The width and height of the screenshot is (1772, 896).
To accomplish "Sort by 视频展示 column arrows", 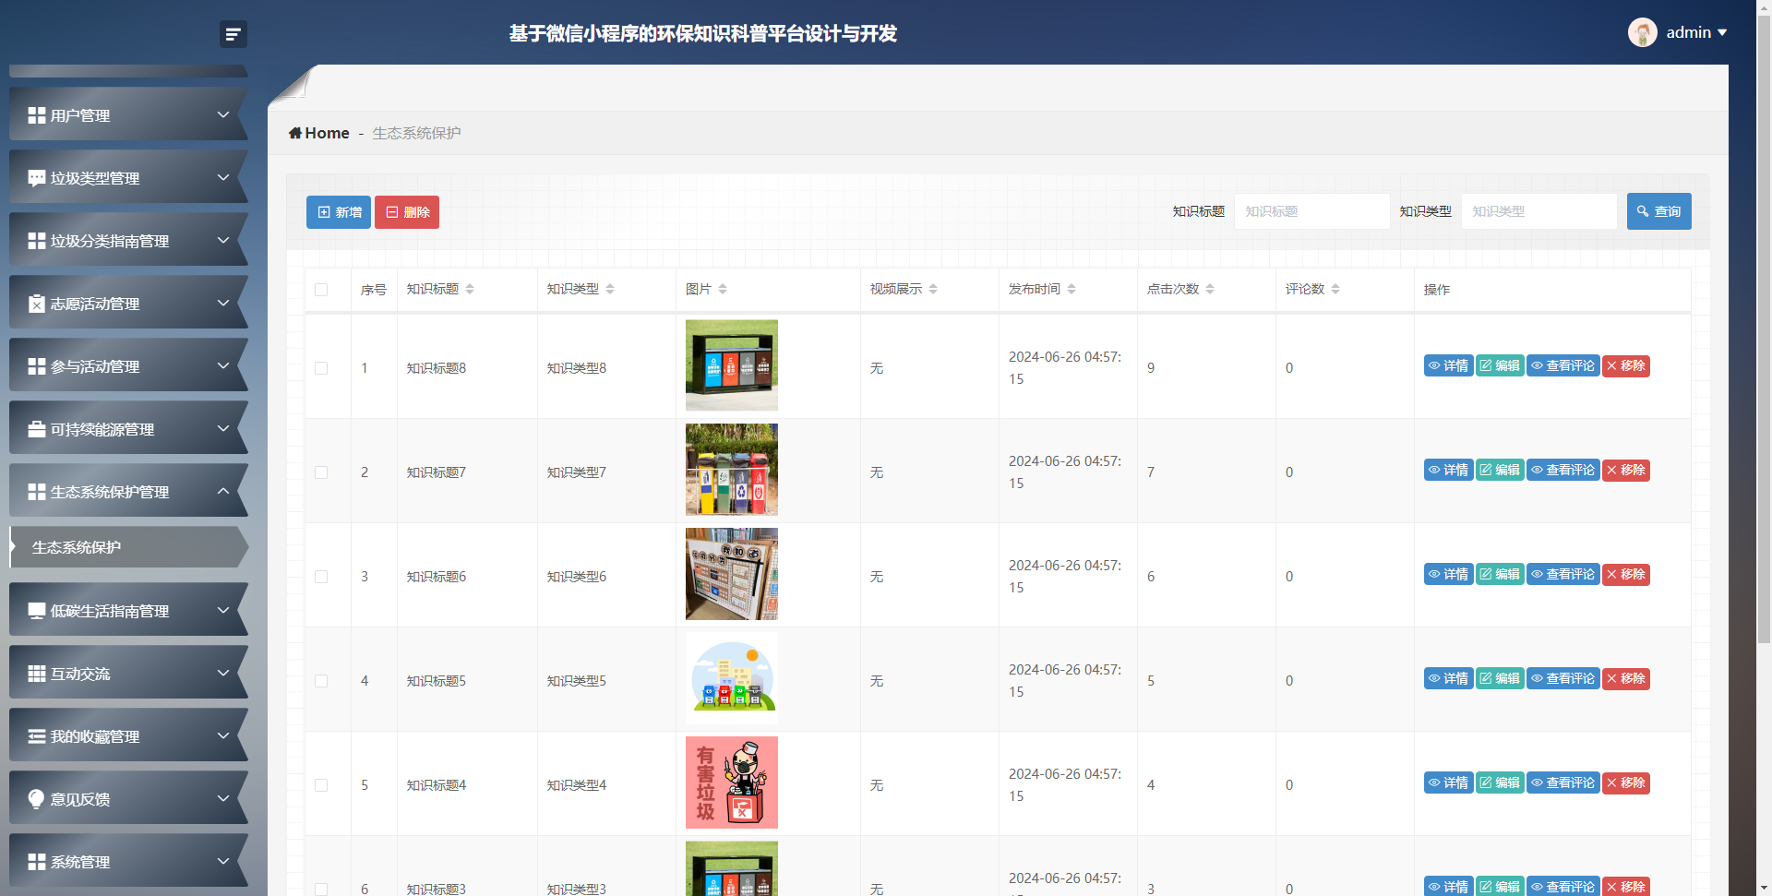I will (933, 289).
